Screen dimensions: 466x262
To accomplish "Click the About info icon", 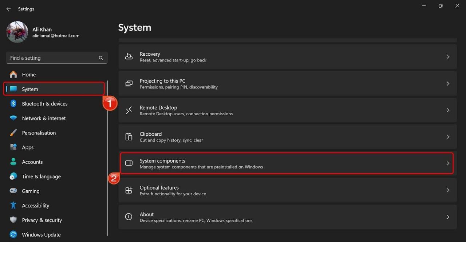I will click(129, 217).
